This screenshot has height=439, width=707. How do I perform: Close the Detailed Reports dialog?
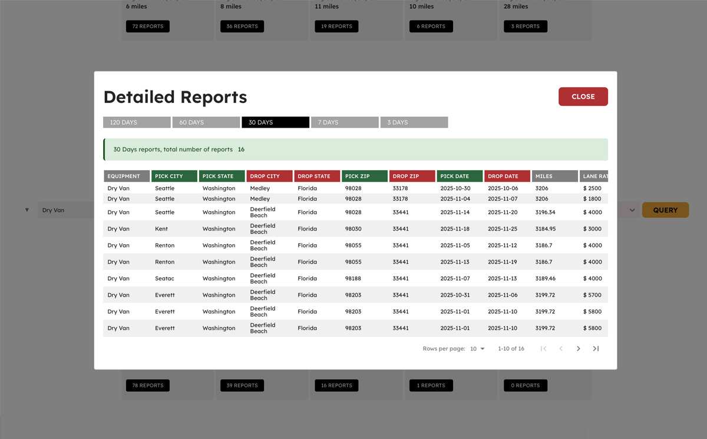(583, 97)
